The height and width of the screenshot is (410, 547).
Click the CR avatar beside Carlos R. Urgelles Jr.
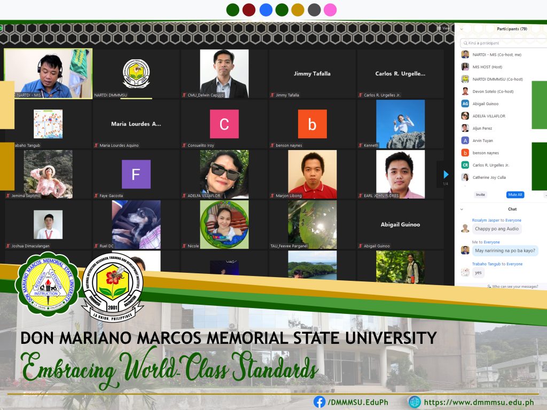tap(465, 165)
